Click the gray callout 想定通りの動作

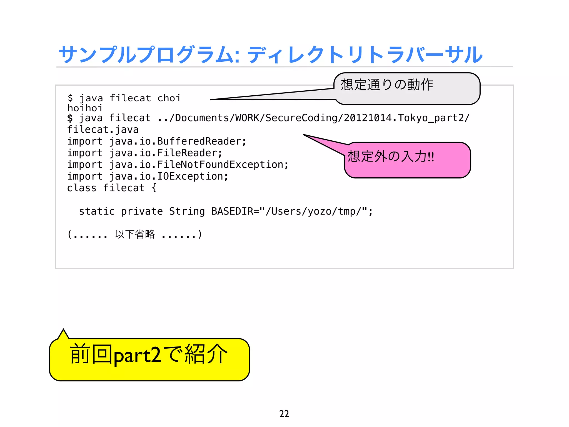pos(407,89)
